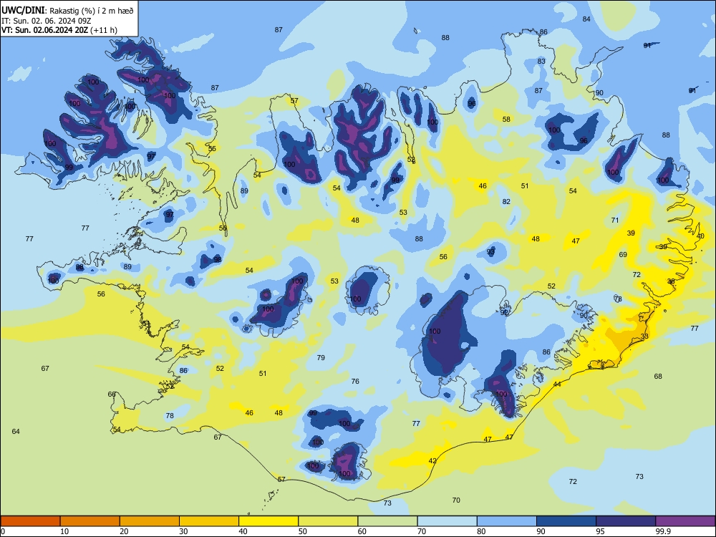Click the humidity value '69' on map
716x537 pixels.
point(623,254)
